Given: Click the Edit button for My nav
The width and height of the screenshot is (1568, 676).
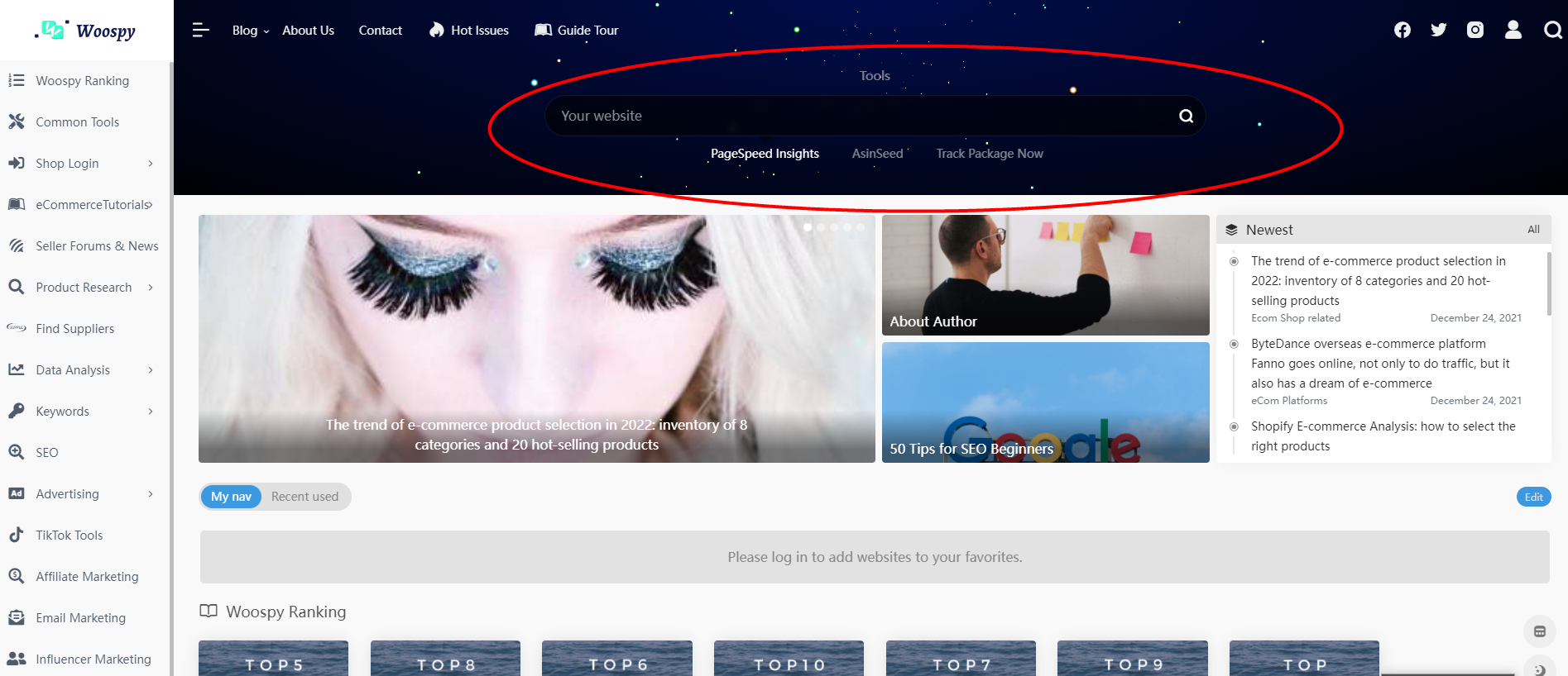Looking at the screenshot, I should (1533, 497).
